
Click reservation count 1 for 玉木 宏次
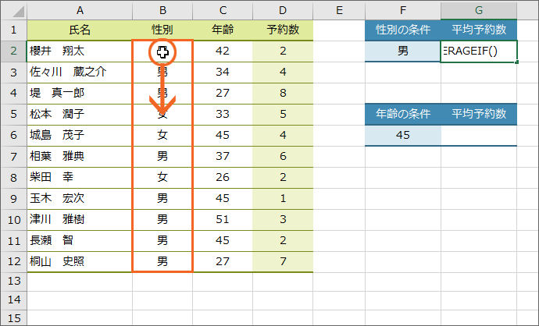283,199
